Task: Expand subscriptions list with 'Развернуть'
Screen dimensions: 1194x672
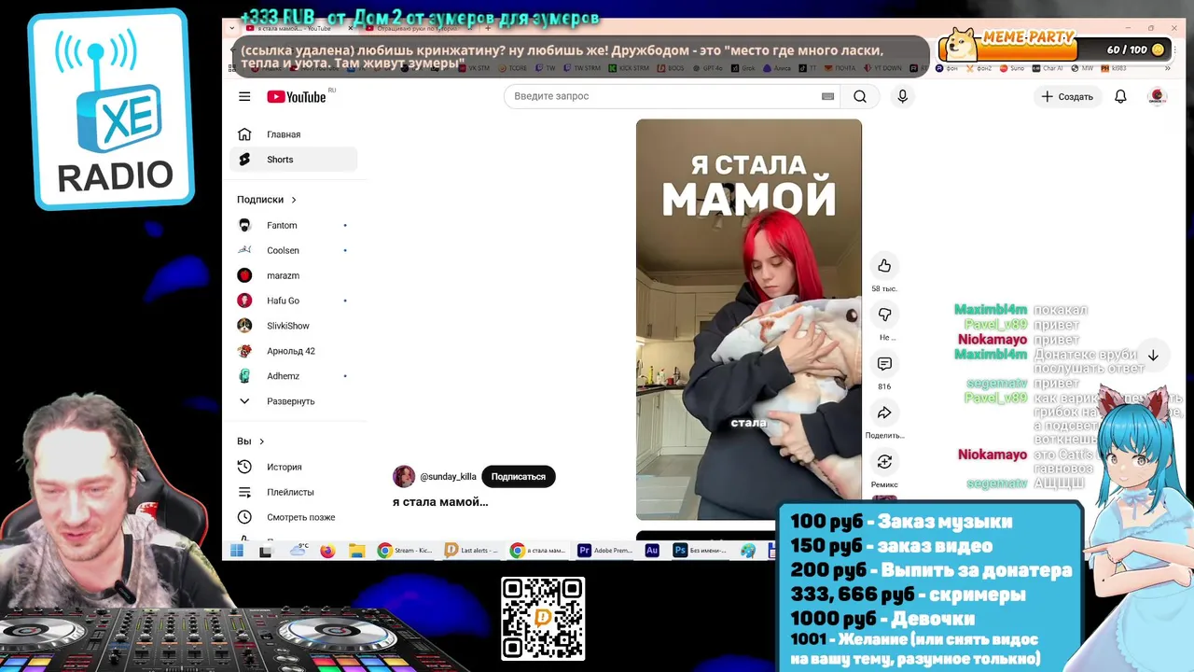Action: (293, 401)
